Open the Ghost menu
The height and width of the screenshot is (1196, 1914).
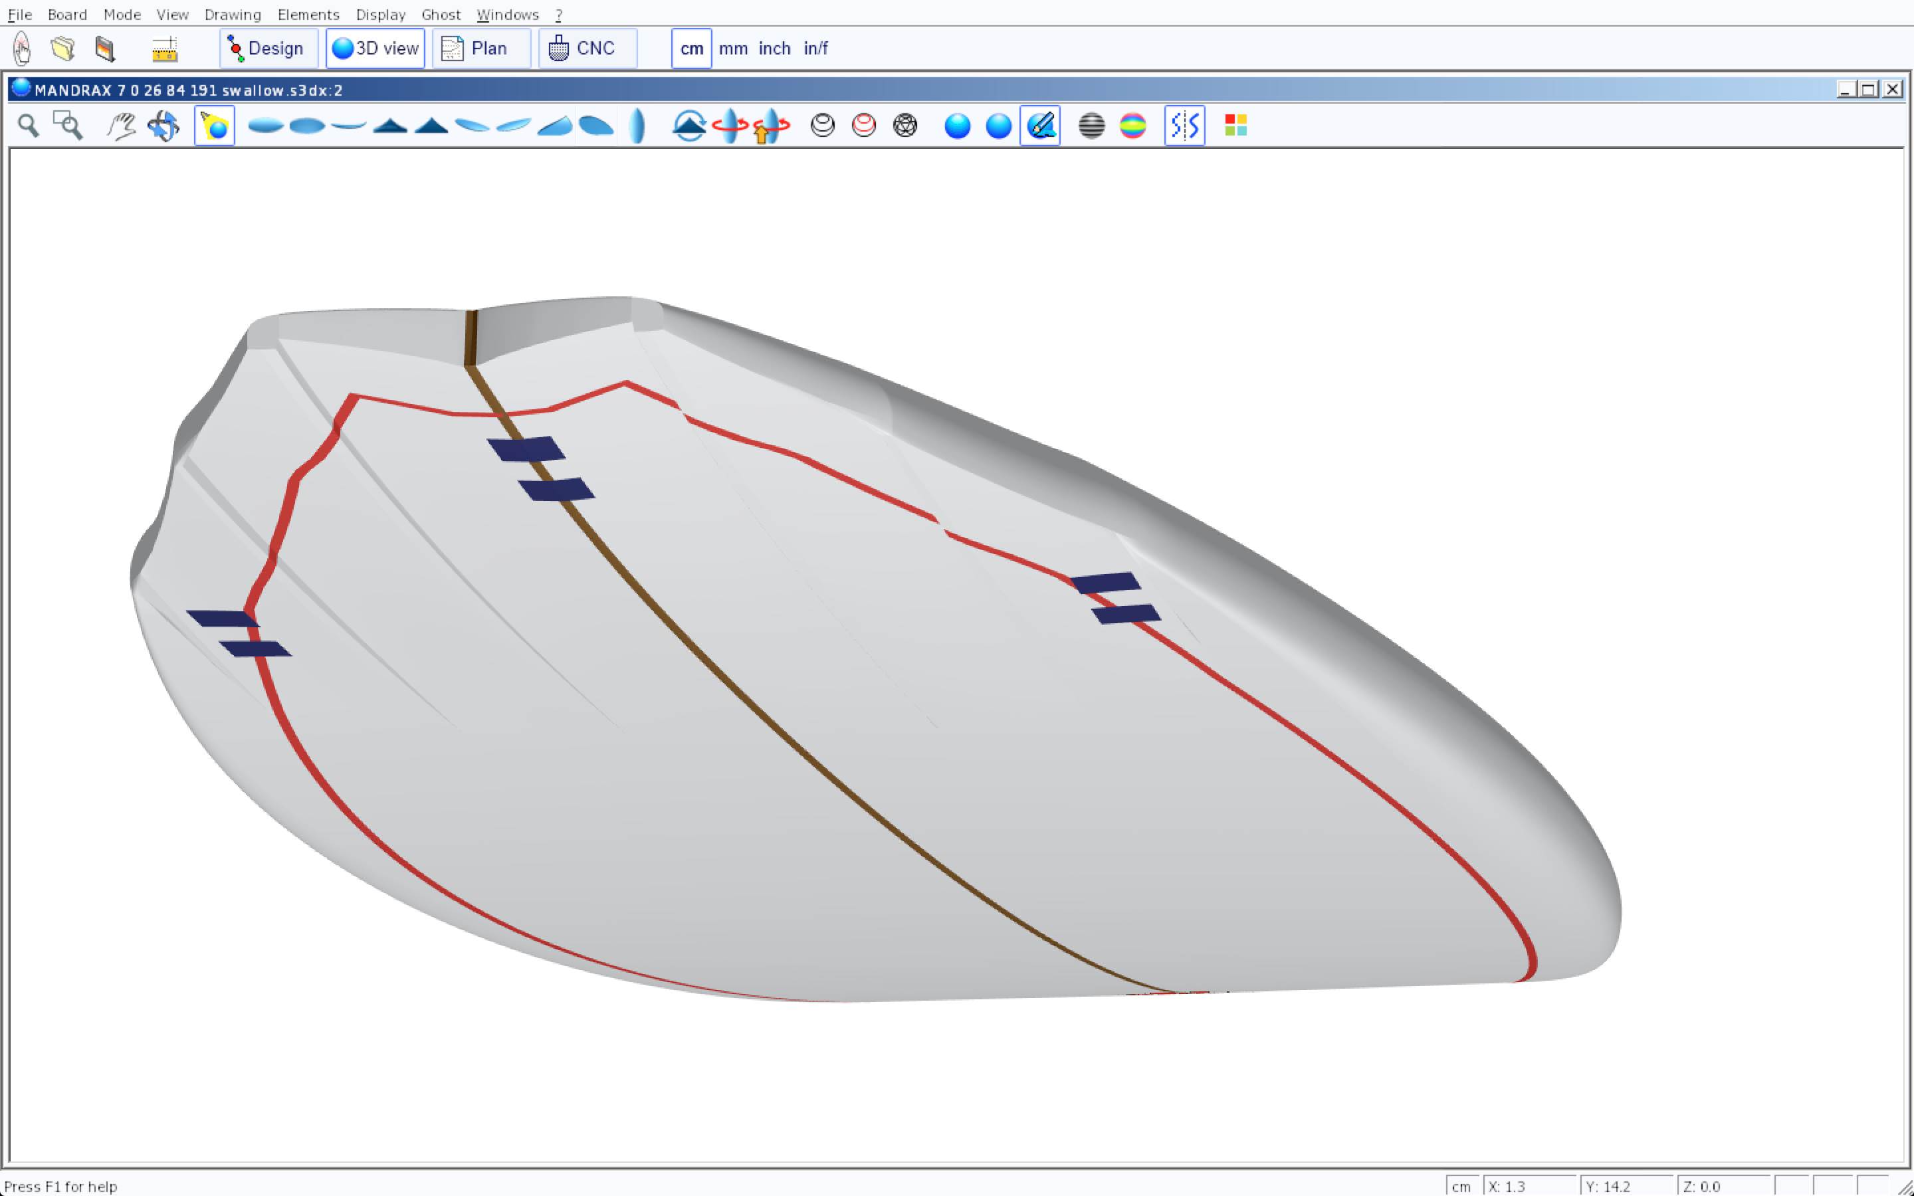441,14
